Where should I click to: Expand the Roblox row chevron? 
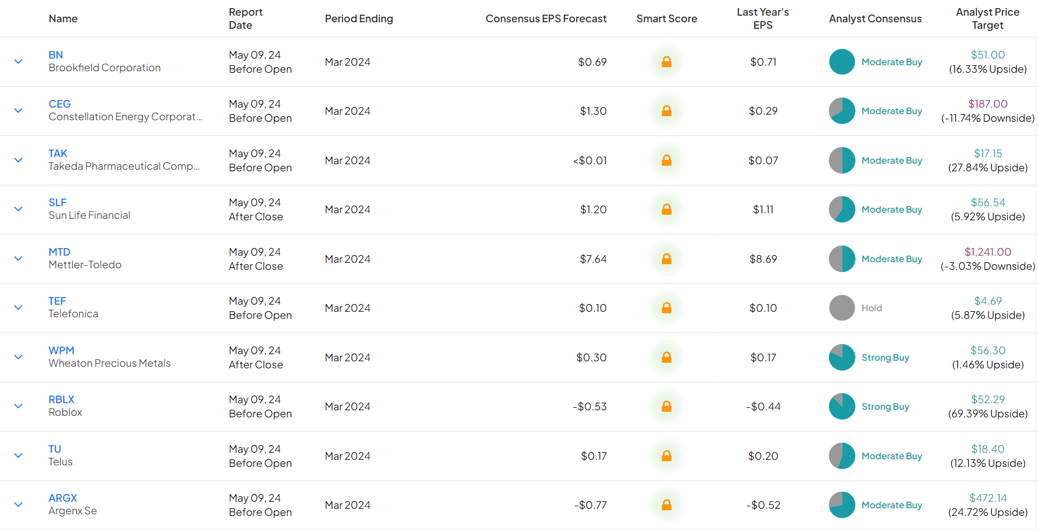point(18,406)
